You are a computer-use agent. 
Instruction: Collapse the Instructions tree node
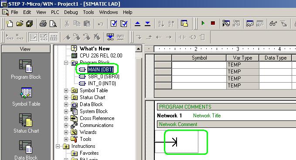(x=58, y=146)
